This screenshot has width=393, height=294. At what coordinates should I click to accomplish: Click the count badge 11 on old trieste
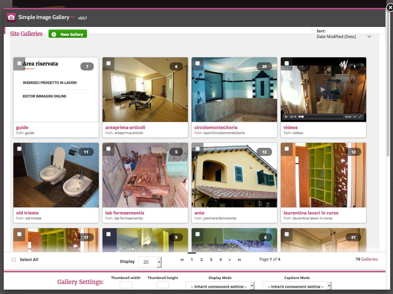[x=86, y=152]
